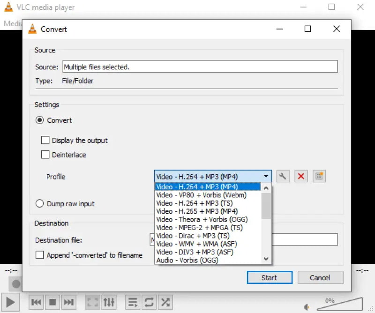Choose Video - WMV + WMA (ASF)
This screenshot has height=313, width=375.
pyautogui.click(x=208, y=244)
